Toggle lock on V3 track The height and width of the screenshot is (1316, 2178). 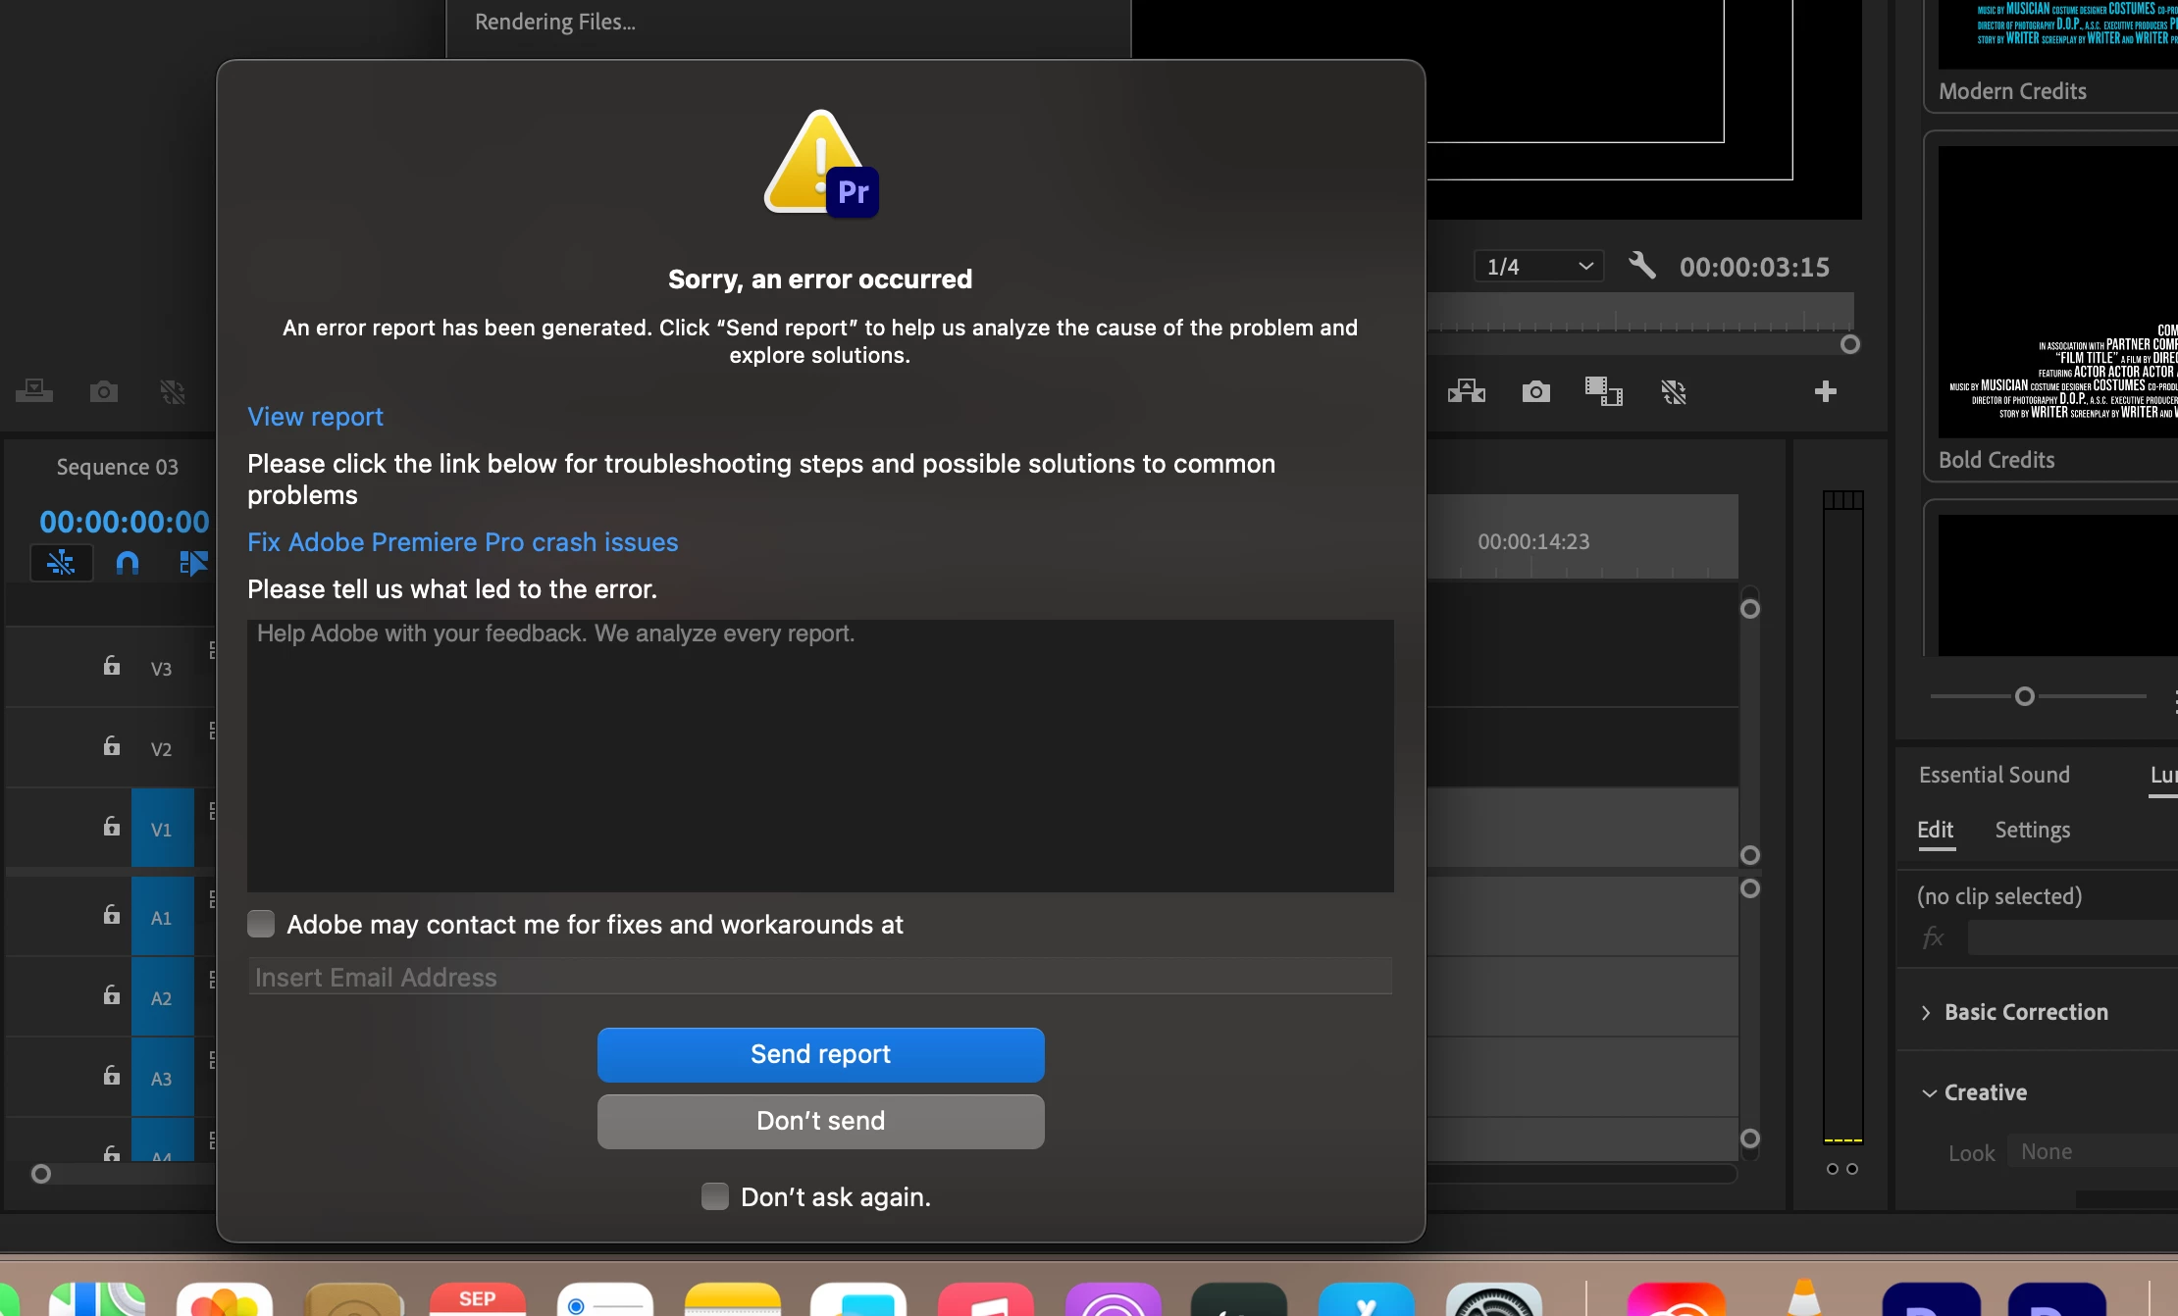tap(112, 667)
